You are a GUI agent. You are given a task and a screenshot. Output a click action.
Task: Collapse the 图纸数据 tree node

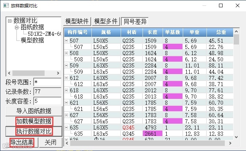[16, 28]
